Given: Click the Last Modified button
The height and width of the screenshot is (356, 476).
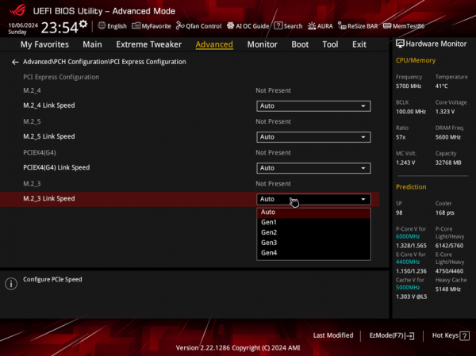Looking at the screenshot, I should [x=333, y=335].
